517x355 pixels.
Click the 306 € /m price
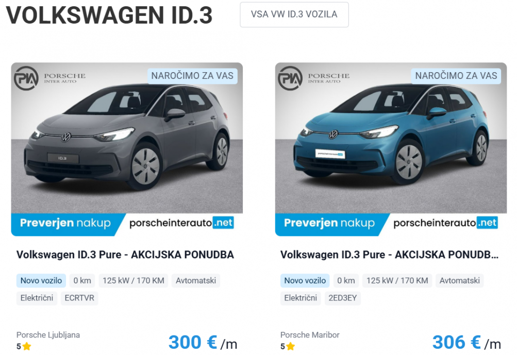[466, 343]
